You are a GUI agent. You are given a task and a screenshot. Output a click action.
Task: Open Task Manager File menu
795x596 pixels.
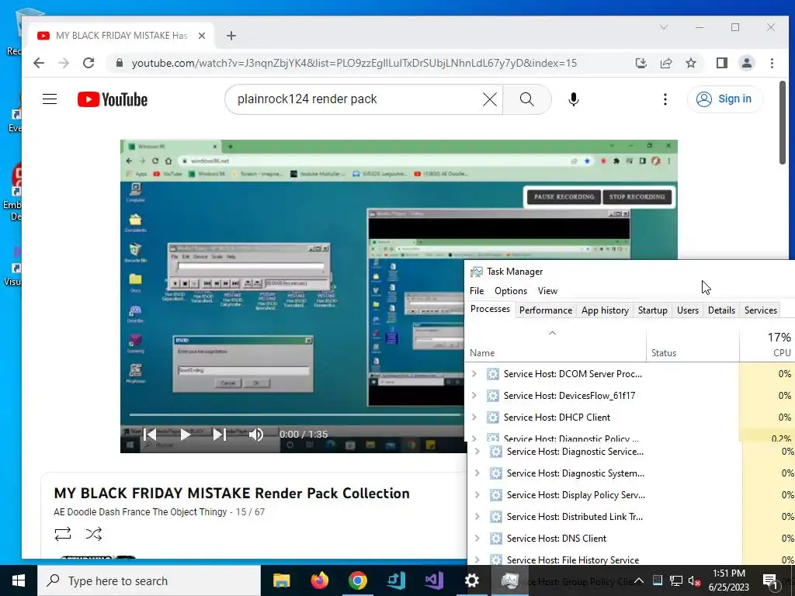coord(477,291)
